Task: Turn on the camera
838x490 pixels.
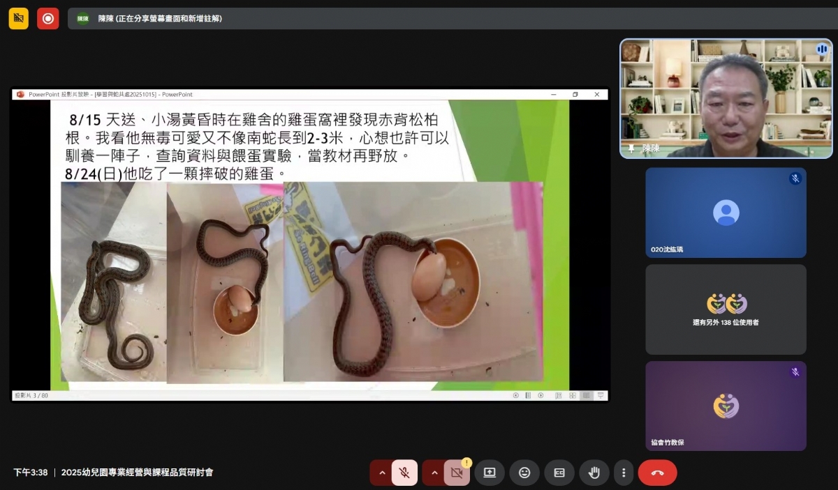Action: [x=457, y=473]
